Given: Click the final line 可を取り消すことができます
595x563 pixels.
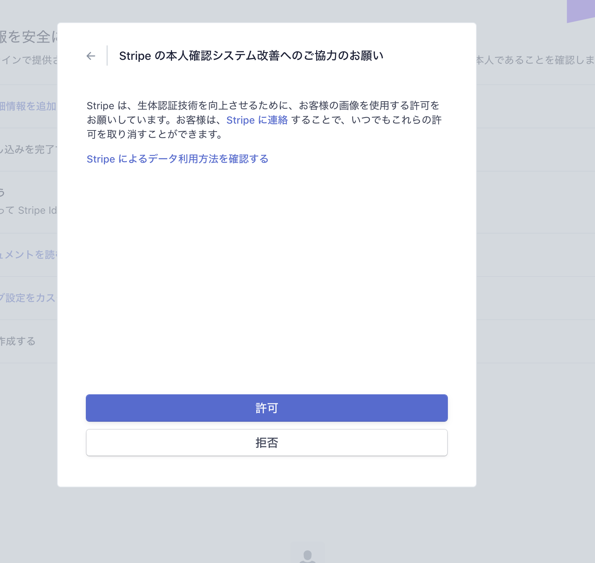Looking at the screenshot, I should tap(155, 134).
